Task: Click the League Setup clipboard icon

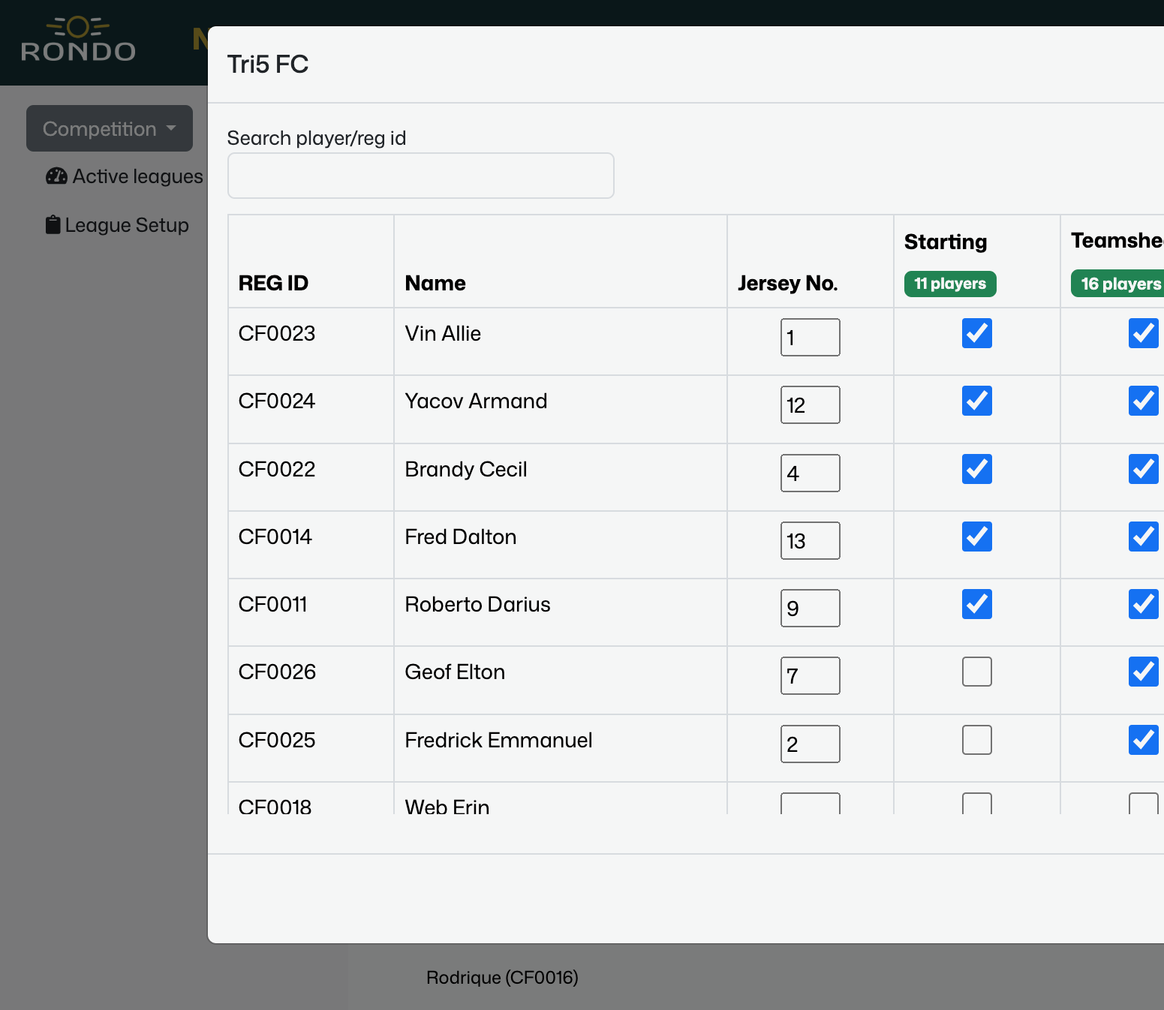Action: [x=53, y=225]
